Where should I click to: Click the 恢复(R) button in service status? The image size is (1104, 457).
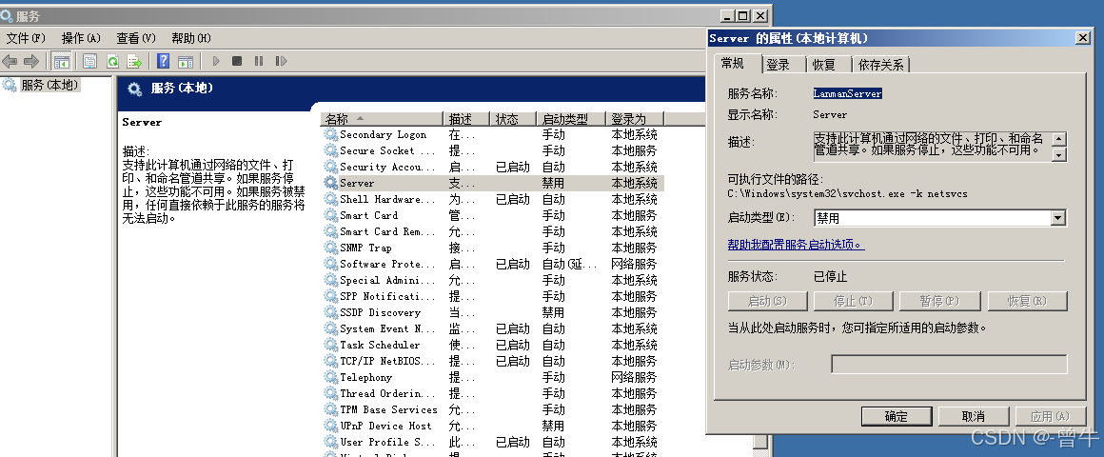coord(1027,301)
